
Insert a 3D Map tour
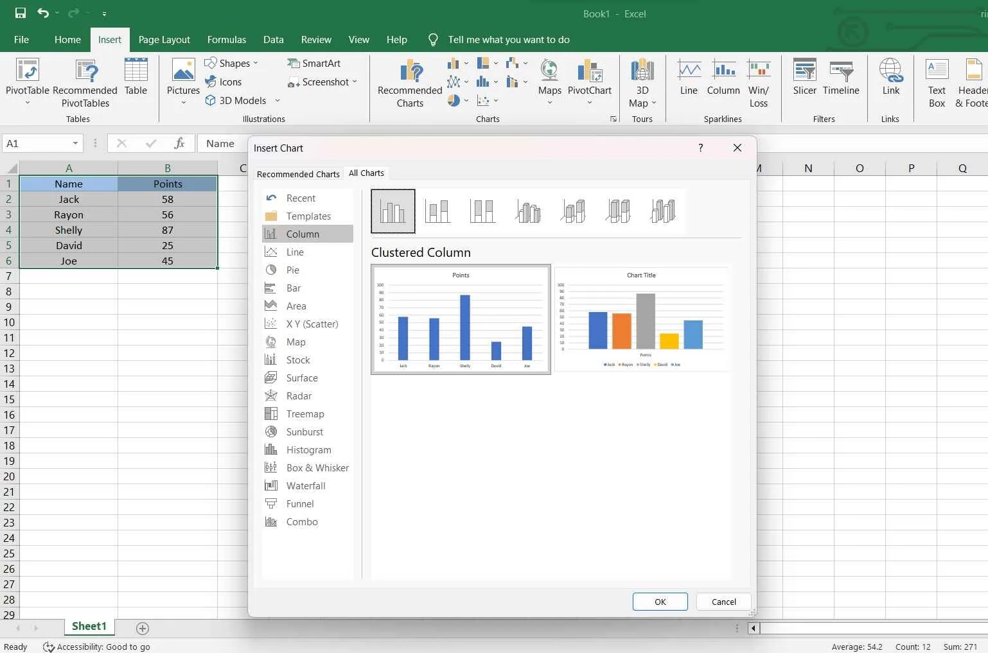point(641,82)
